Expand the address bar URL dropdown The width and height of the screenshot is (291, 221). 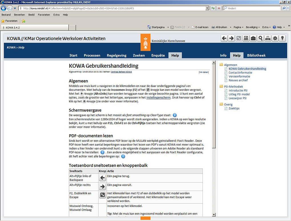207,8
